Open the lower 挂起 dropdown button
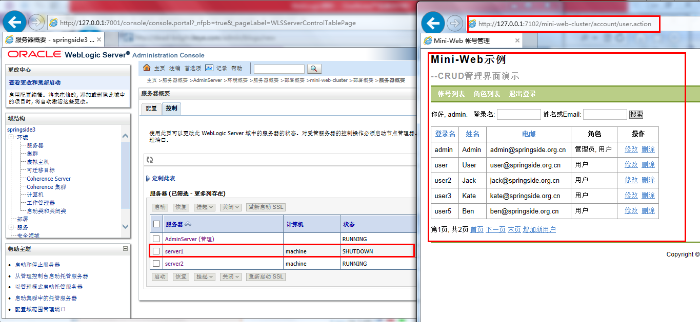 [204, 276]
